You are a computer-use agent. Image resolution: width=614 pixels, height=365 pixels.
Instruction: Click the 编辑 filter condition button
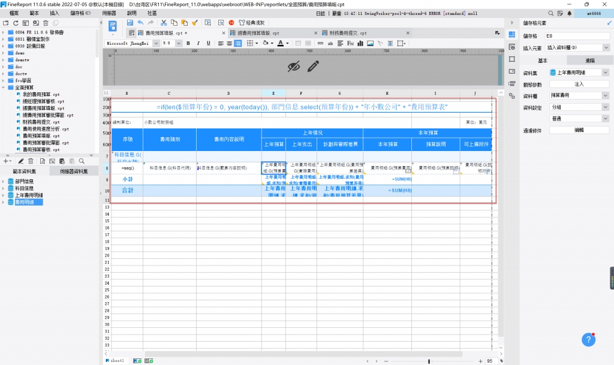coord(579,130)
